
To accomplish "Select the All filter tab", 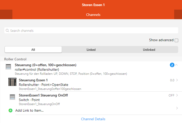I will [x=33, y=50].
